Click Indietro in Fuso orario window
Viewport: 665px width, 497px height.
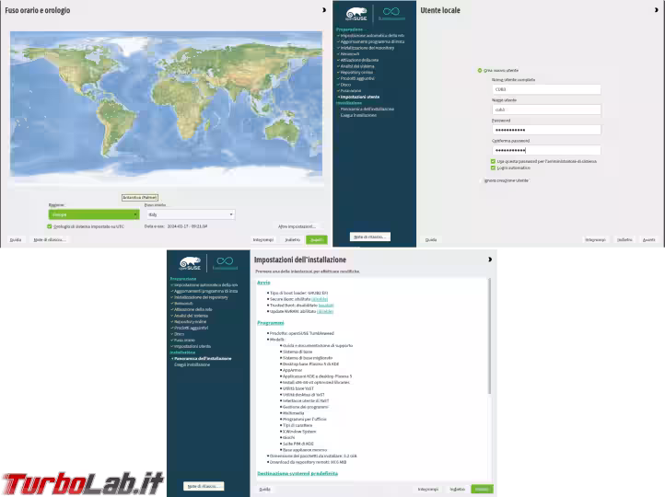pos(292,240)
